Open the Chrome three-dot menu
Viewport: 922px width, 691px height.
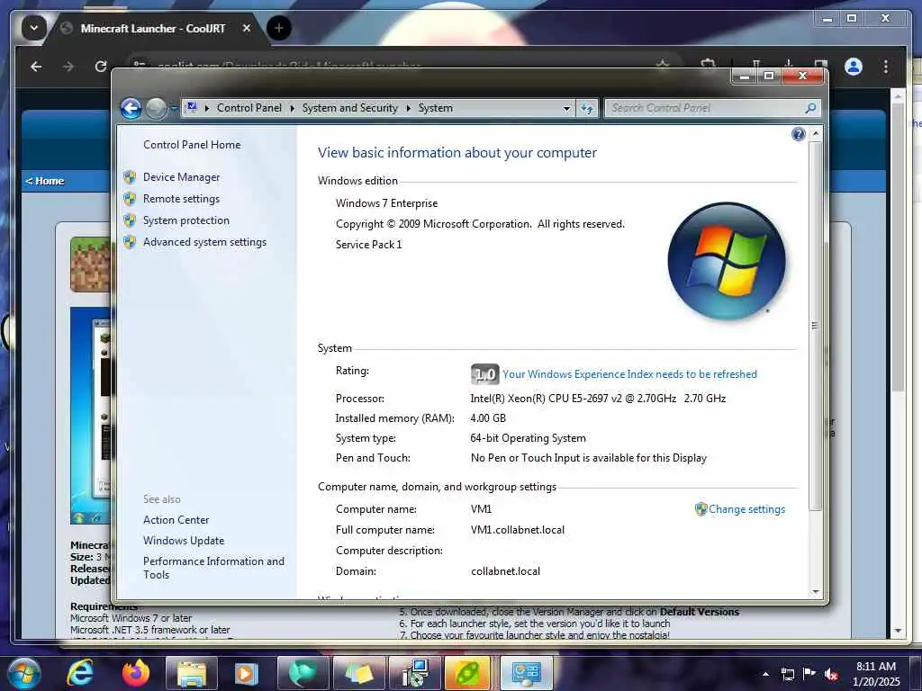coord(886,67)
